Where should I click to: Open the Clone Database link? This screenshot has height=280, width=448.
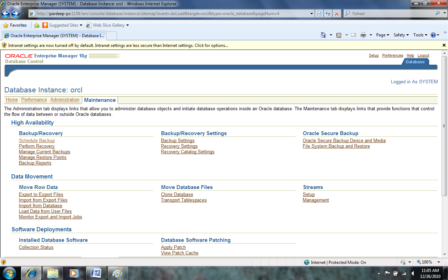click(177, 195)
